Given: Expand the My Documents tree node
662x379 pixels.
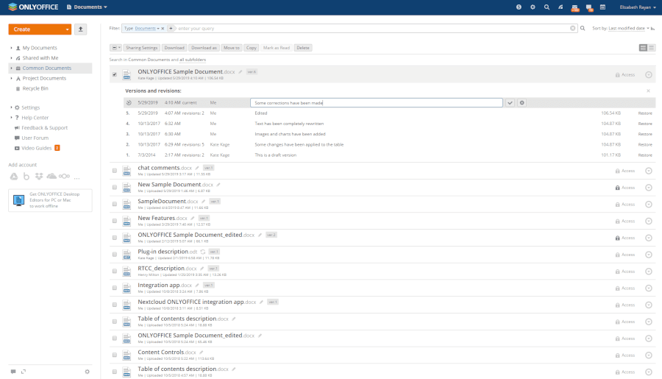Looking at the screenshot, I should [x=11, y=48].
